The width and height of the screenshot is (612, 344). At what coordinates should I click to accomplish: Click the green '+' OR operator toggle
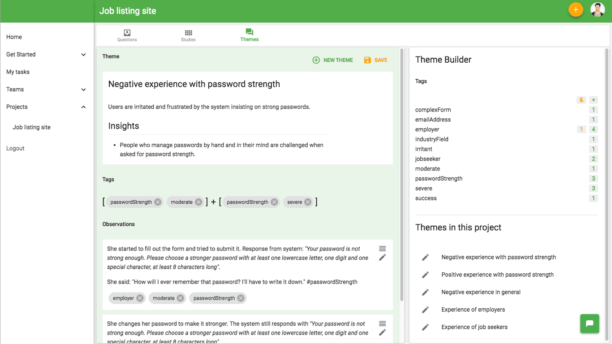593,100
